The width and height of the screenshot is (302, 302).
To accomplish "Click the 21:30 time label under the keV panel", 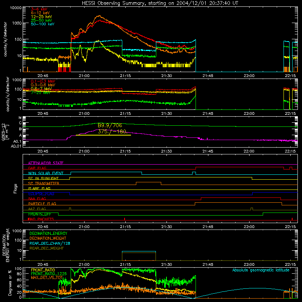I will [166, 76].
